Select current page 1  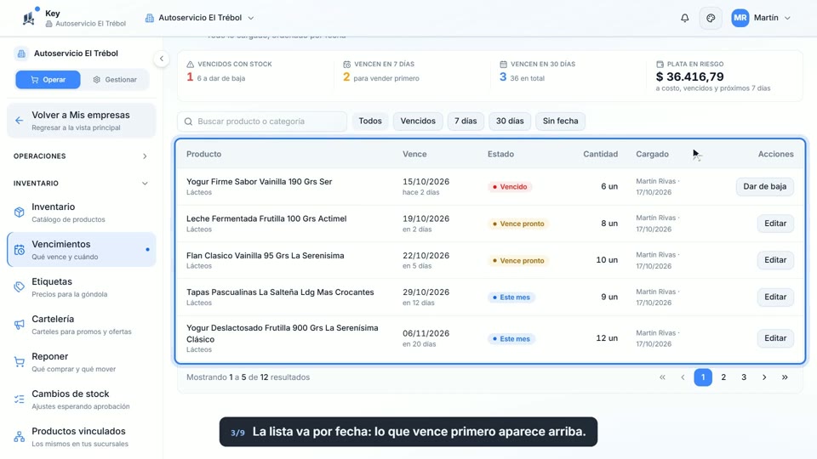[x=703, y=377]
